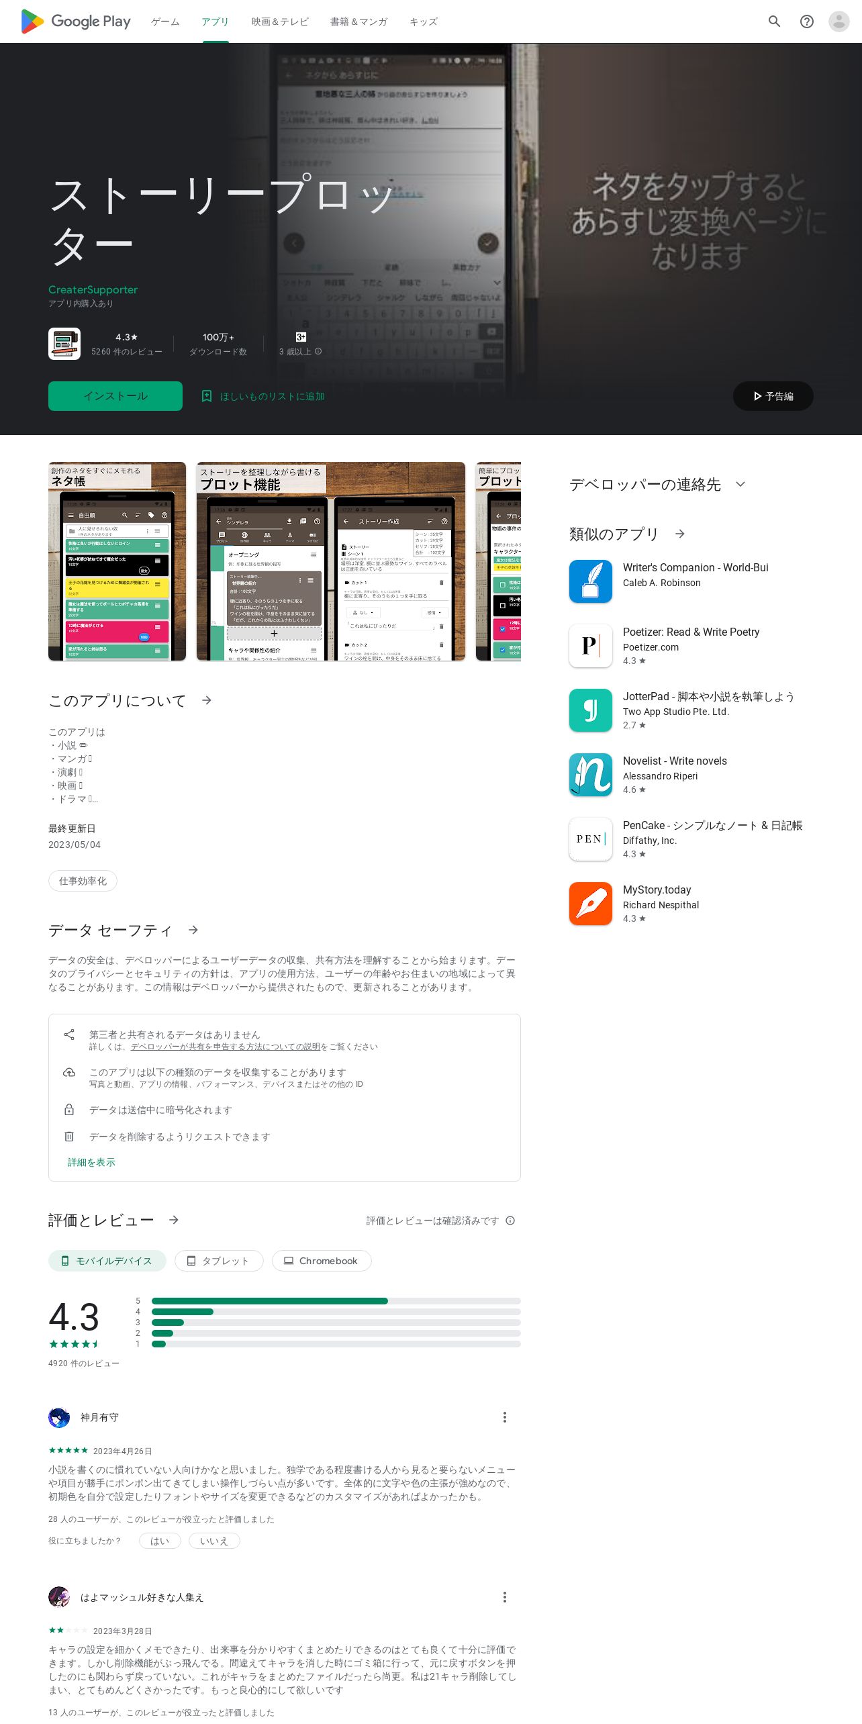Click Writer's Companion - World-Bui title

point(696,567)
